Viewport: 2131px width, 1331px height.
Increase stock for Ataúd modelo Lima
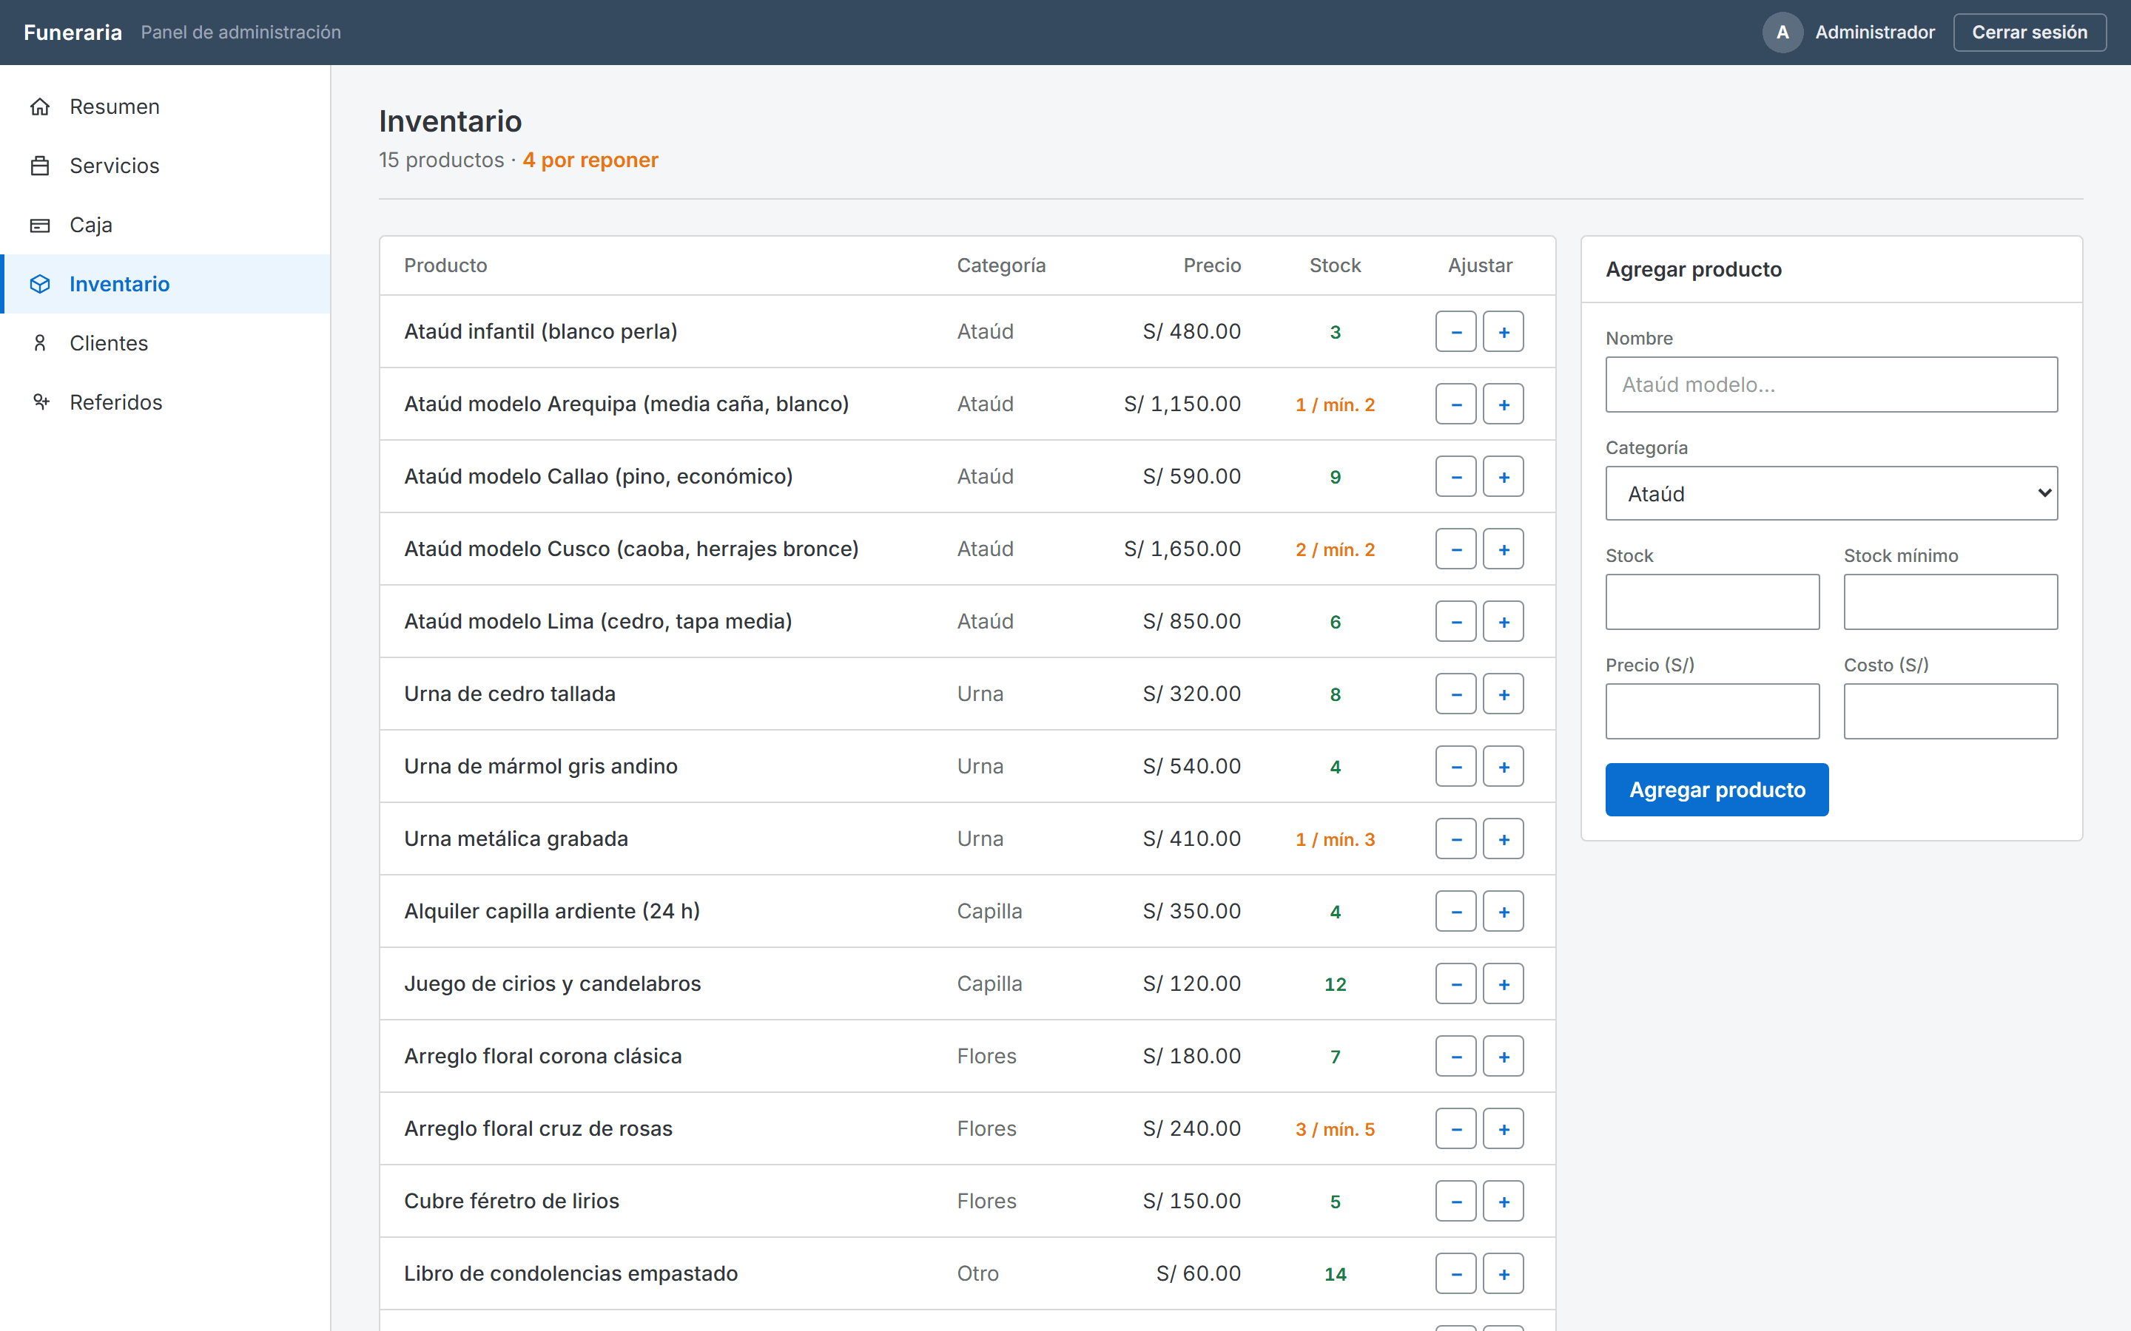1503,621
